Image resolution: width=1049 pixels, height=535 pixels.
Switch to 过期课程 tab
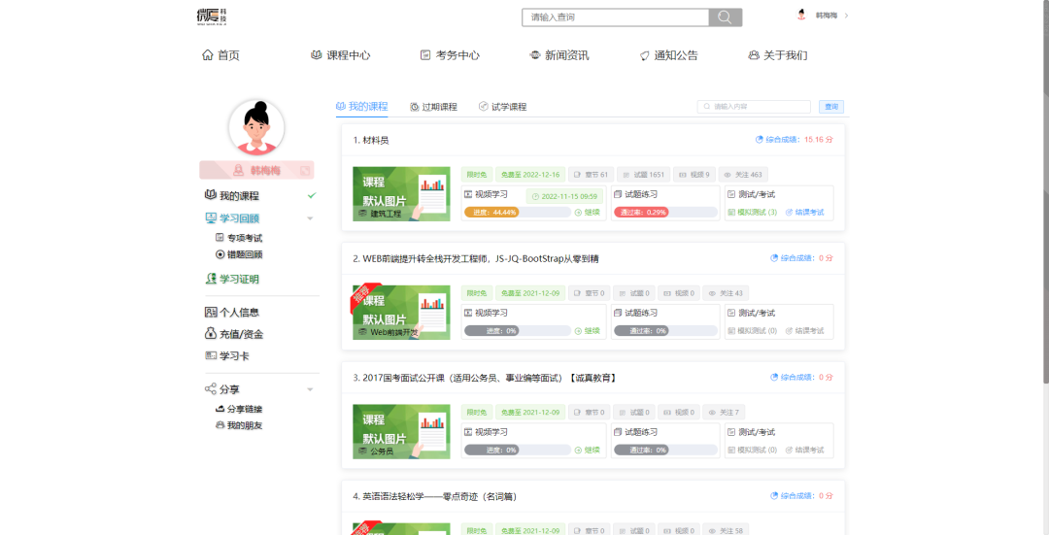tap(433, 107)
